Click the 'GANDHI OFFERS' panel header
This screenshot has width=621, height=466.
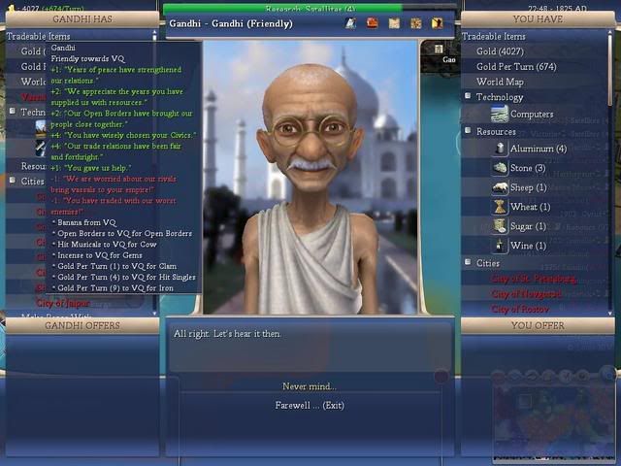[x=82, y=326]
